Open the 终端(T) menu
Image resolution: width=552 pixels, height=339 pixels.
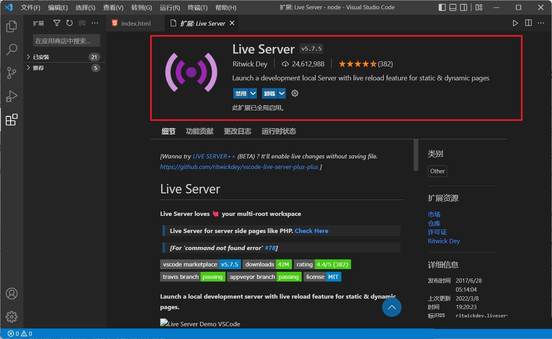pyautogui.click(x=197, y=8)
